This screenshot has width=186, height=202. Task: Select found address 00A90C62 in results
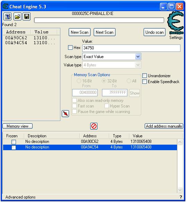pos(16,38)
